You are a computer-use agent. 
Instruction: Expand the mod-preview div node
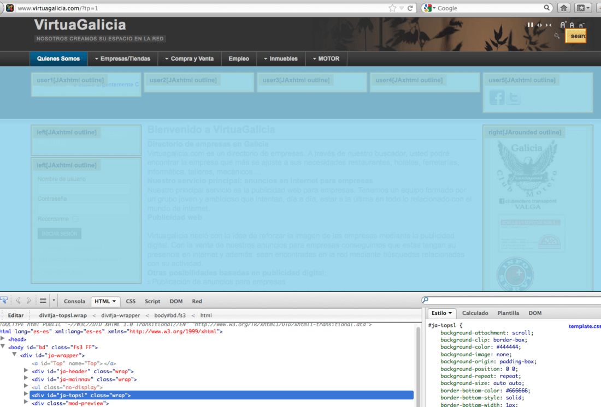[26, 403]
